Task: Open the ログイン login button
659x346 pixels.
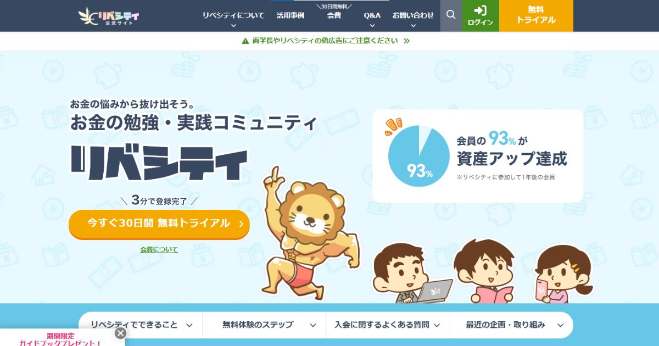Action: pyautogui.click(x=481, y=15)
